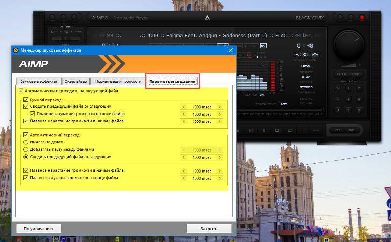Decrease automatic 'Плавное затухание' msec value
This screenshot has height=242, width=391.
[184, 178]
